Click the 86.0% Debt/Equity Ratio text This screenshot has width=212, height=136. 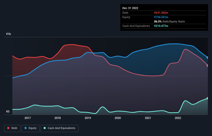(170, 21)
